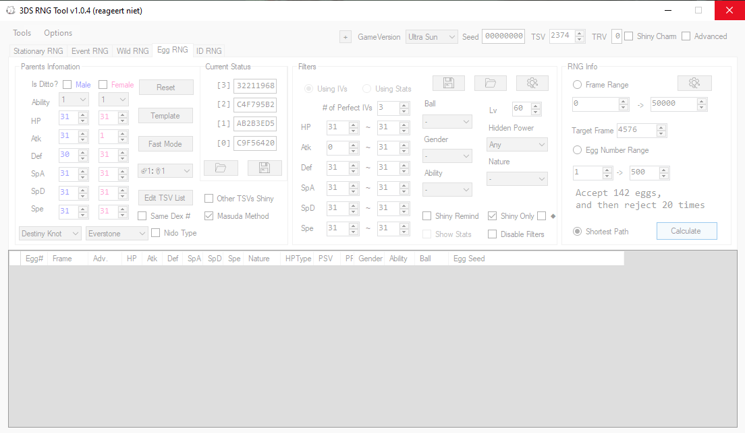Open filter settings gear in Filters panel

[x=532, y=83]
